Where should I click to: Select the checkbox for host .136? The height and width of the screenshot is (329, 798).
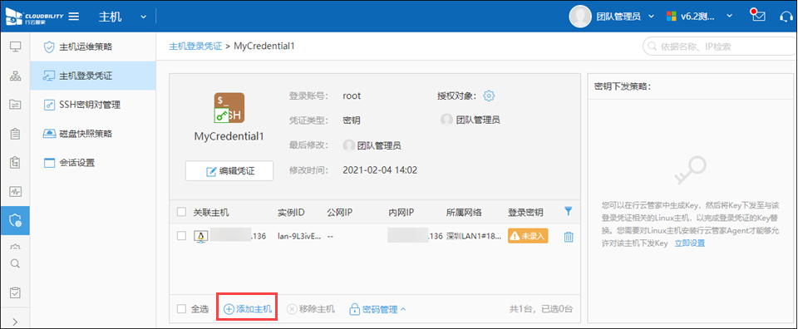pos(182,236)
